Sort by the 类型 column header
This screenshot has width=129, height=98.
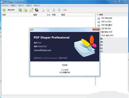click(x=35, y=15)
